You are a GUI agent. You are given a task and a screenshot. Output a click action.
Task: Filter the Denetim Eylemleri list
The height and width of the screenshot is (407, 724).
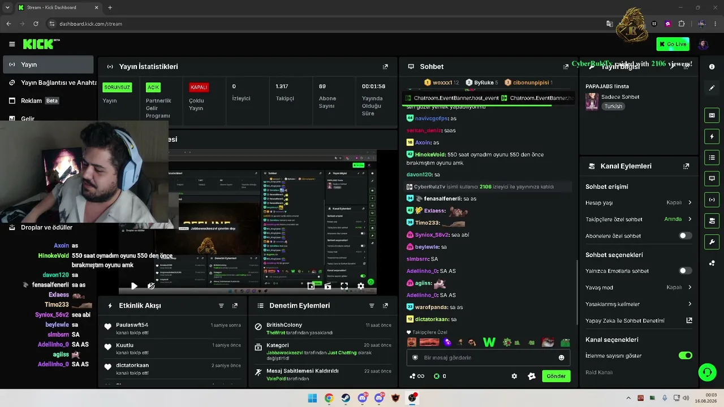[x=372, y=306]
